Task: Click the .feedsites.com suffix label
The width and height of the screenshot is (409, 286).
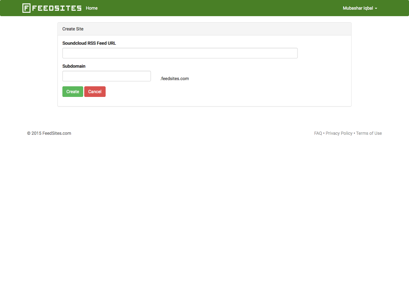Action: 174,78
